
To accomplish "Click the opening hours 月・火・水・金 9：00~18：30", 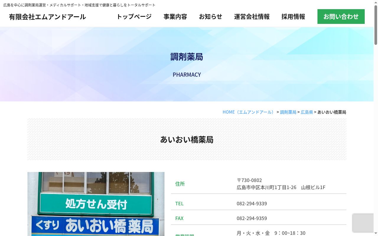I will 271,233.
